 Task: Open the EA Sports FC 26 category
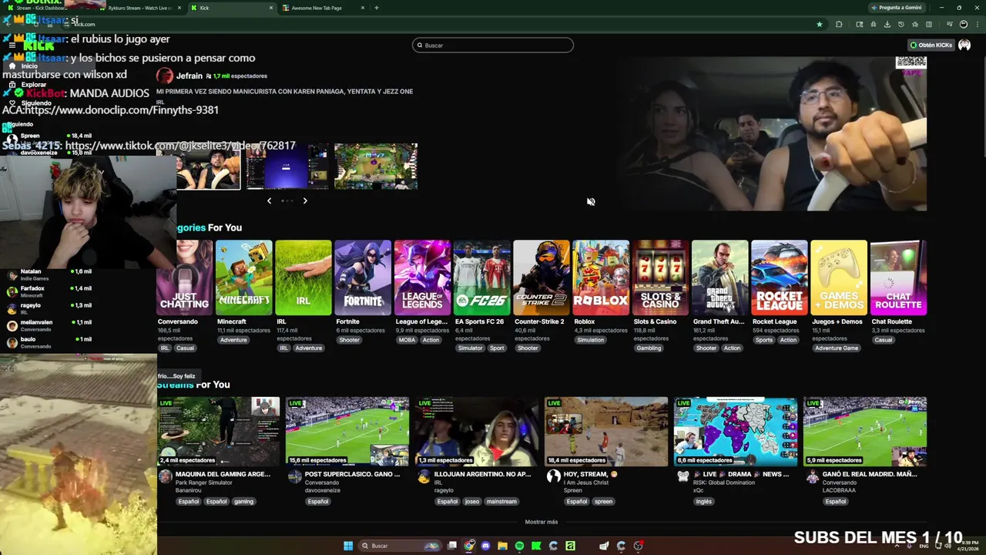(481, 277)
